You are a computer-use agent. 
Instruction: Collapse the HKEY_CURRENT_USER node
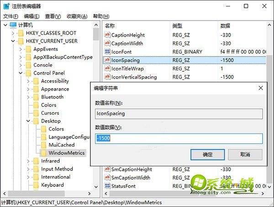tap(13, 41)
